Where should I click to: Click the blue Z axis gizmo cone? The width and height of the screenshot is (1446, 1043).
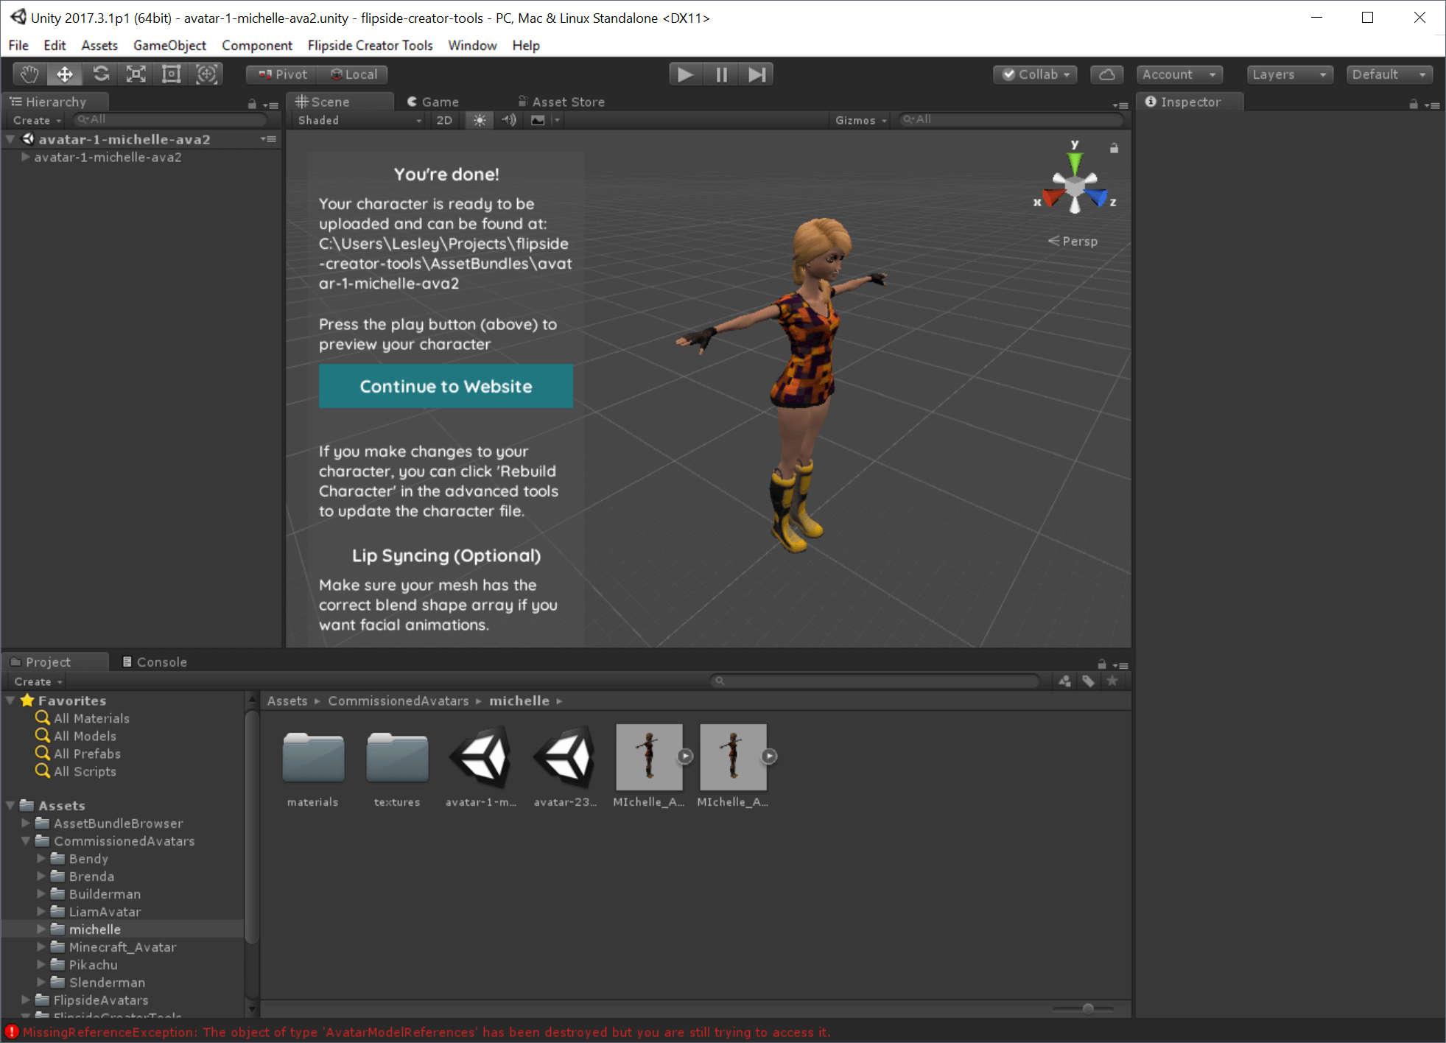(x=1098, y=197)
